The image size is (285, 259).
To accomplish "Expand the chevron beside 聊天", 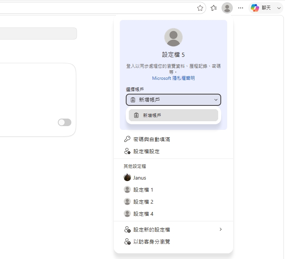I will click(279, 8).
